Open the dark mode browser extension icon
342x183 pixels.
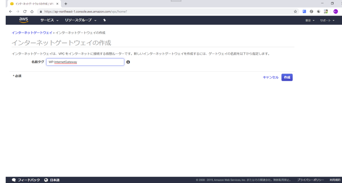click(x=318, y=11)
